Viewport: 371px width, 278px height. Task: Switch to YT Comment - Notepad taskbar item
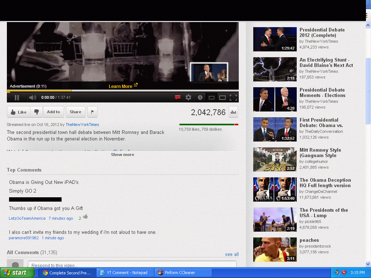coord(125,273)
